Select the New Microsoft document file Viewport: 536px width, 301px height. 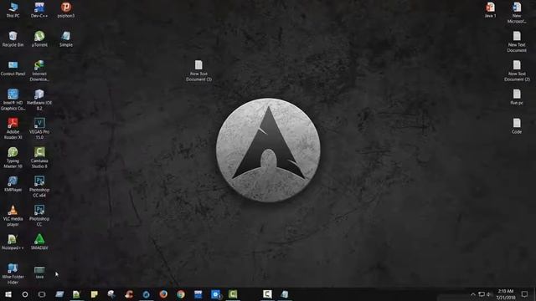click(517, 13)
